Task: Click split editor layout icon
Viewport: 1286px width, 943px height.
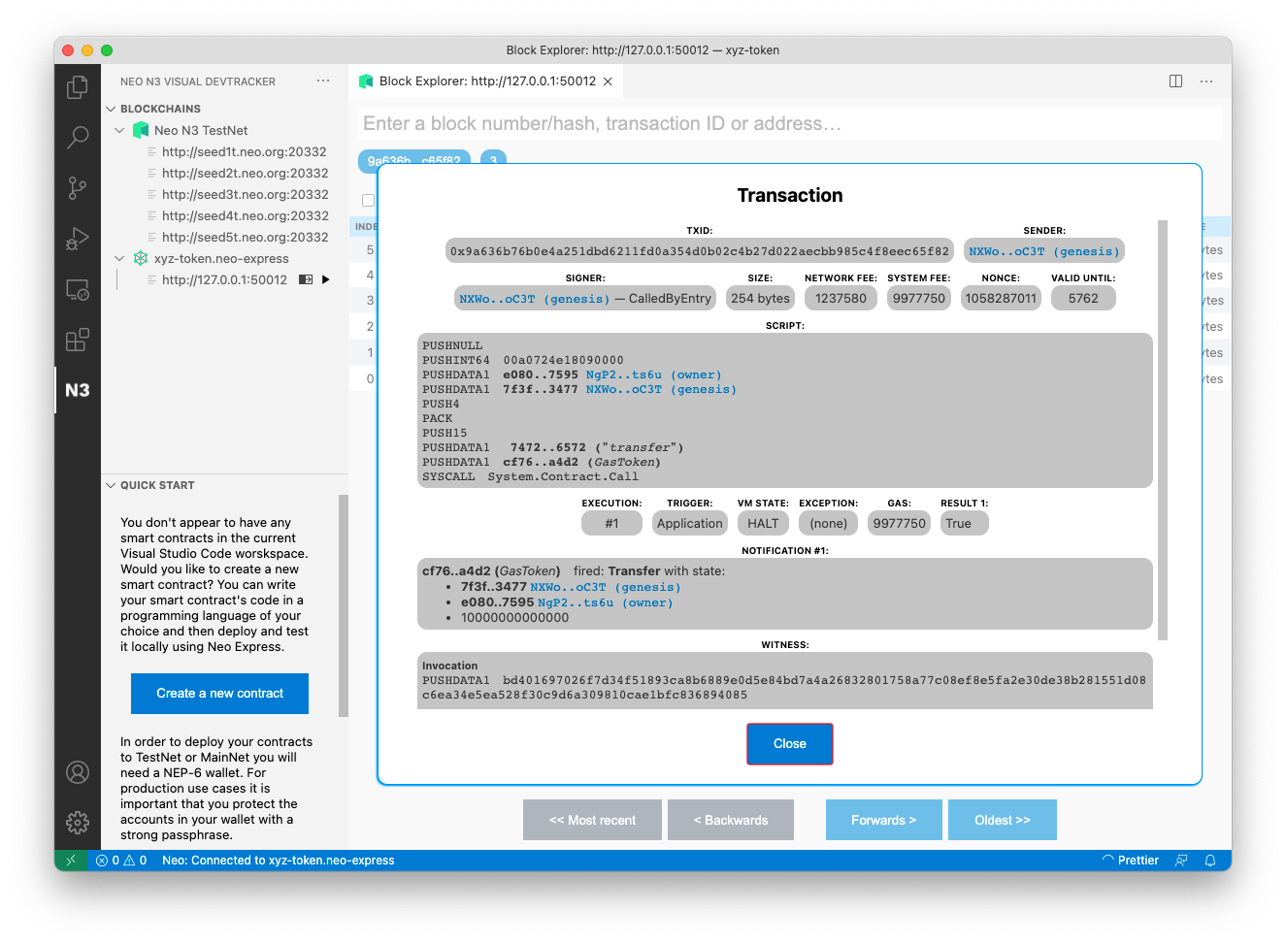Action: pos(1175,81)
